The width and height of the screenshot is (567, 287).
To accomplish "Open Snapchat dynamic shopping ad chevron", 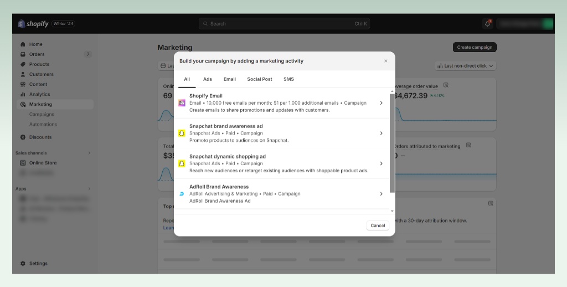I will coord(381,163).
